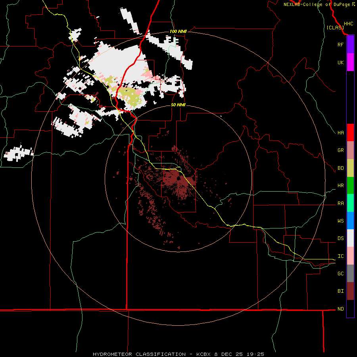Click the ND legend label text
357x357 pixels.
(x=340, y=309)
